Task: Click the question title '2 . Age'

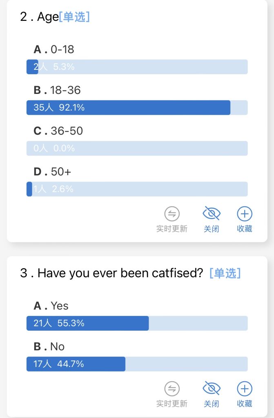Action: pyautogui.click(x=39, y=17)
